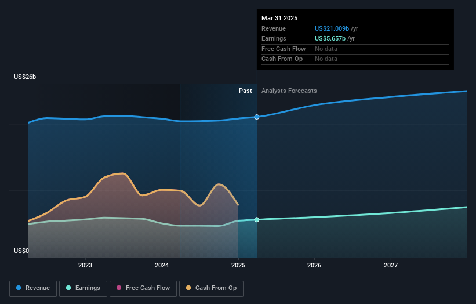Click the Earnings row label in tooltip
Screen dimensions: 476x304
point(274,38)
